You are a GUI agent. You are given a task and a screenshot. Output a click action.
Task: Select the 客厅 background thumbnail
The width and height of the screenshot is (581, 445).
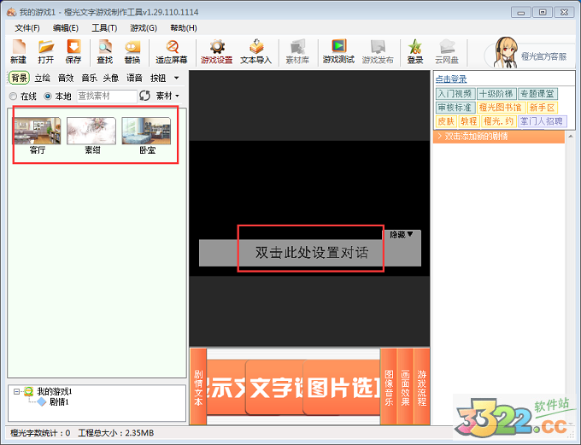coord(37,136)
